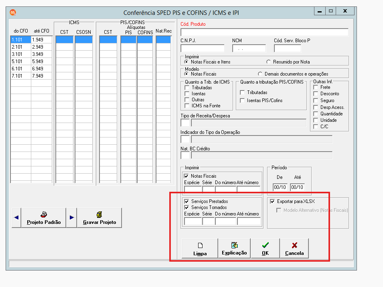Viewport: 383px width, 287px height.
Task: Uncheck Exportar para XLSX checkbox
Action: (272, 201)
